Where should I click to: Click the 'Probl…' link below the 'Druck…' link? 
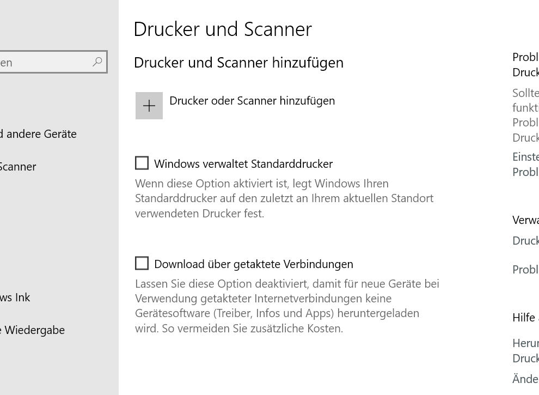526,270
